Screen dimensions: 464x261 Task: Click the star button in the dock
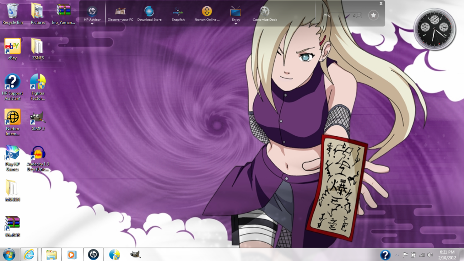coord(373,15)
